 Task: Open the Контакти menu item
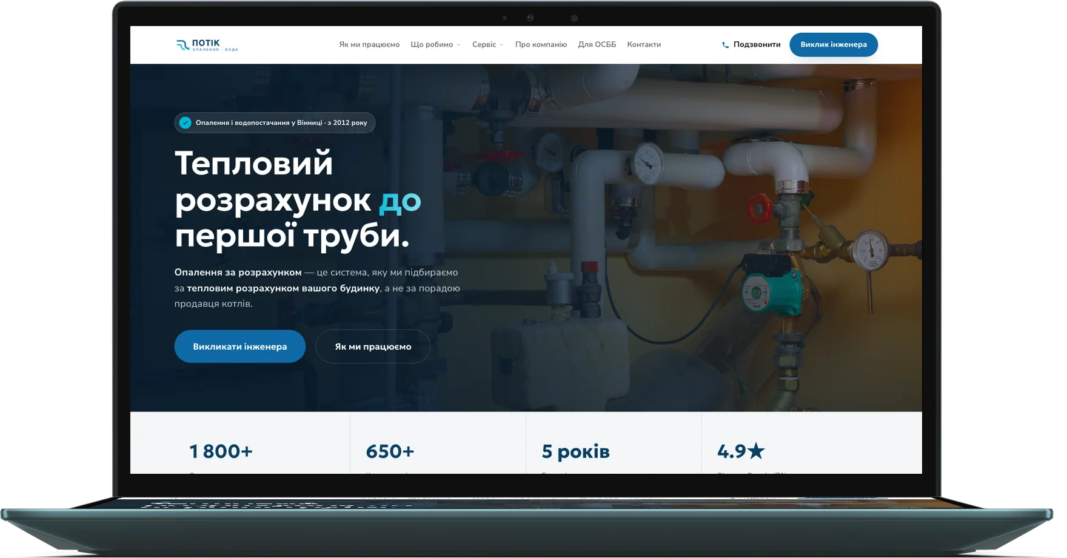pyautogui.click(x=644, y=44)
